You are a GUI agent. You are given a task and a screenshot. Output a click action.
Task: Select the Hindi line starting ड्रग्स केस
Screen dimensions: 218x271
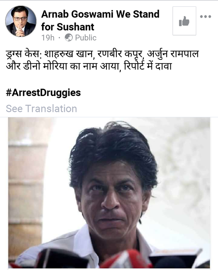pos(102,54)
